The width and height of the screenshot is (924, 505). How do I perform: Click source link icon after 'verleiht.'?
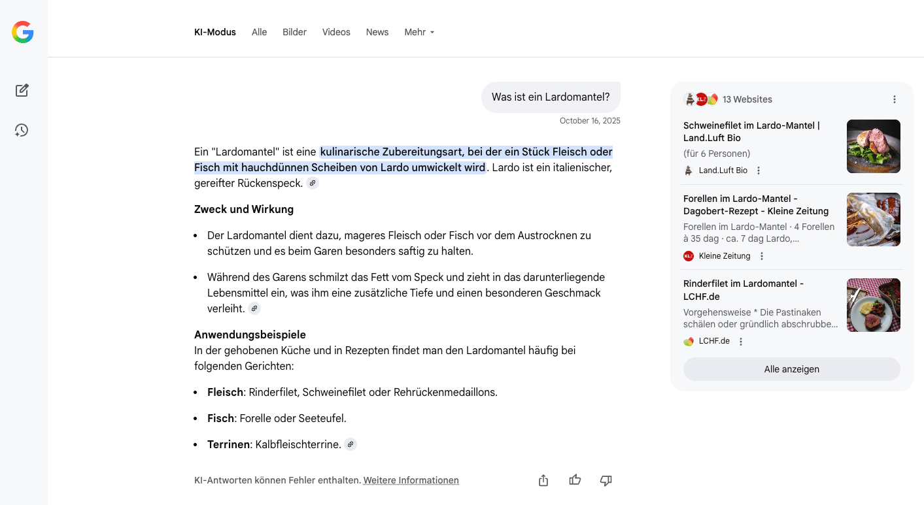point(254,308)
